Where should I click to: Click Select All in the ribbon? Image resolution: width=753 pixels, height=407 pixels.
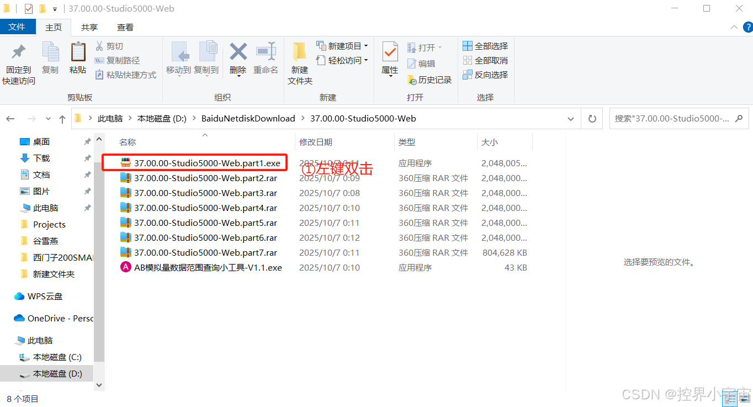[x=485, y=46]
